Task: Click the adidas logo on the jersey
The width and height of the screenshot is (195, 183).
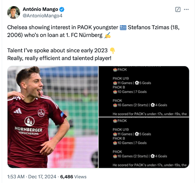Action: click(18, 111)
